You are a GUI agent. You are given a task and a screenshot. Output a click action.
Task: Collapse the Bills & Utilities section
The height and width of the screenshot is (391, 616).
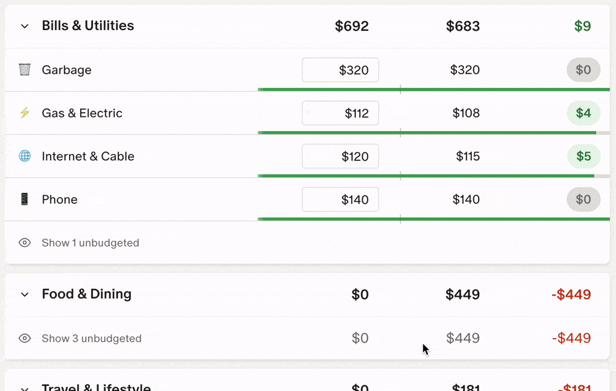[24, 26]
